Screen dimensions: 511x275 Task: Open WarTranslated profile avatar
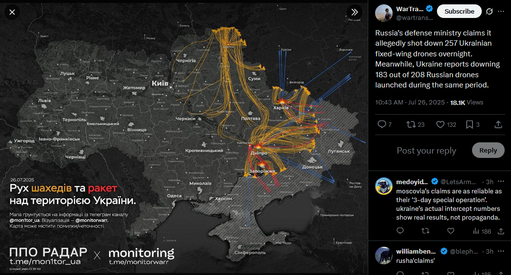pyautogui.click(x=383, y=13)
